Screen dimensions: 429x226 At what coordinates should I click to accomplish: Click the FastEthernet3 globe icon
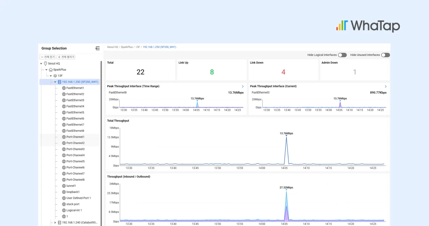[64, 100]
